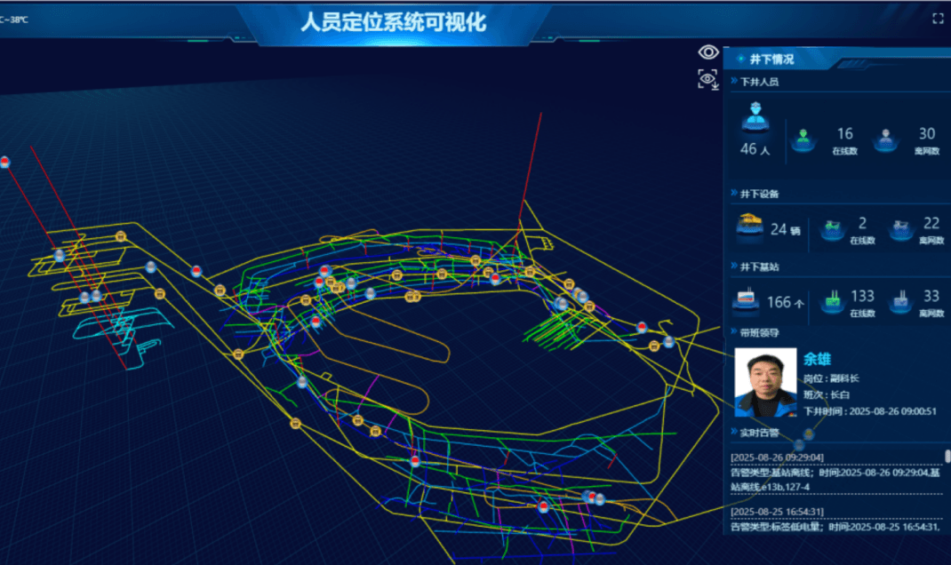951x565 pixels.
Task: Click the 24 辆 vehicle count
Action: click(786, 229)
